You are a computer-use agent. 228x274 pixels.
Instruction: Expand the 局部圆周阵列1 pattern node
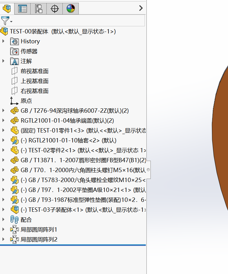coord(3,229)
